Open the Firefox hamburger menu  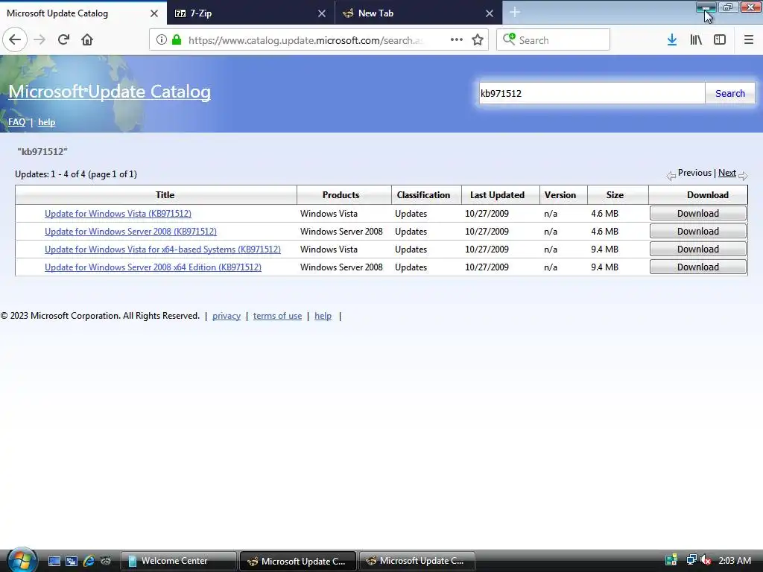749,39
